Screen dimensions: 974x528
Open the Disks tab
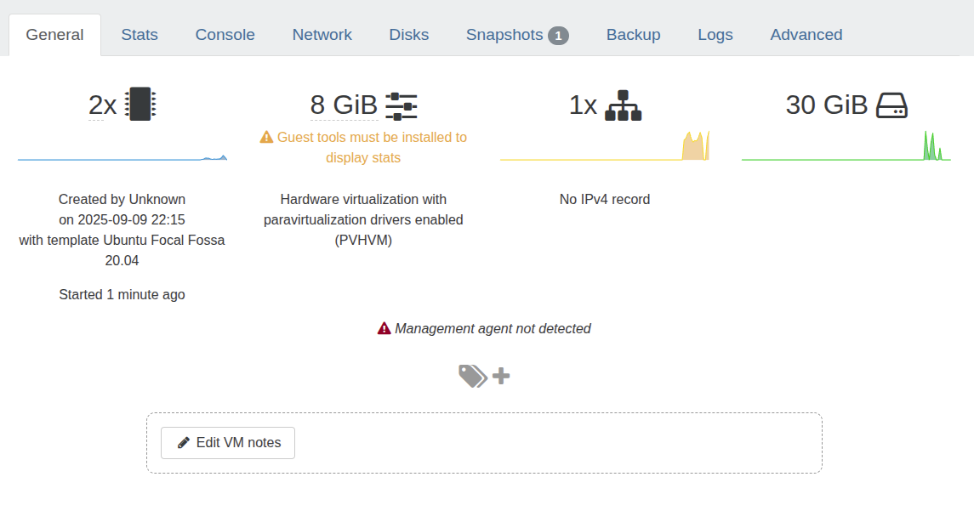[x=409, y=35]
